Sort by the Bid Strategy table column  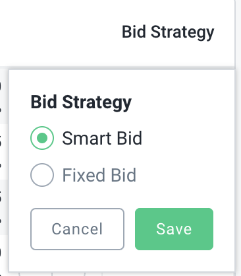168,32
